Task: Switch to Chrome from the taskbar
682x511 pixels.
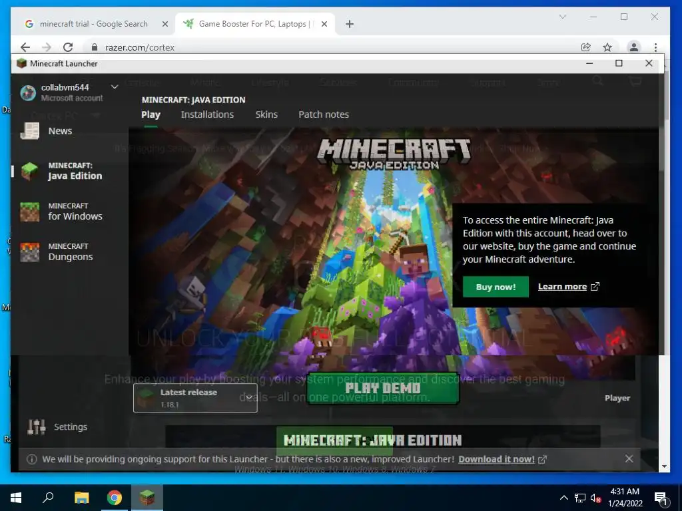Action: (x=115, y=498)
